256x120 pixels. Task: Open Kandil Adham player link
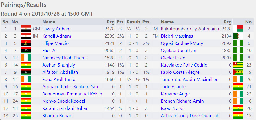tap(57, 36)
